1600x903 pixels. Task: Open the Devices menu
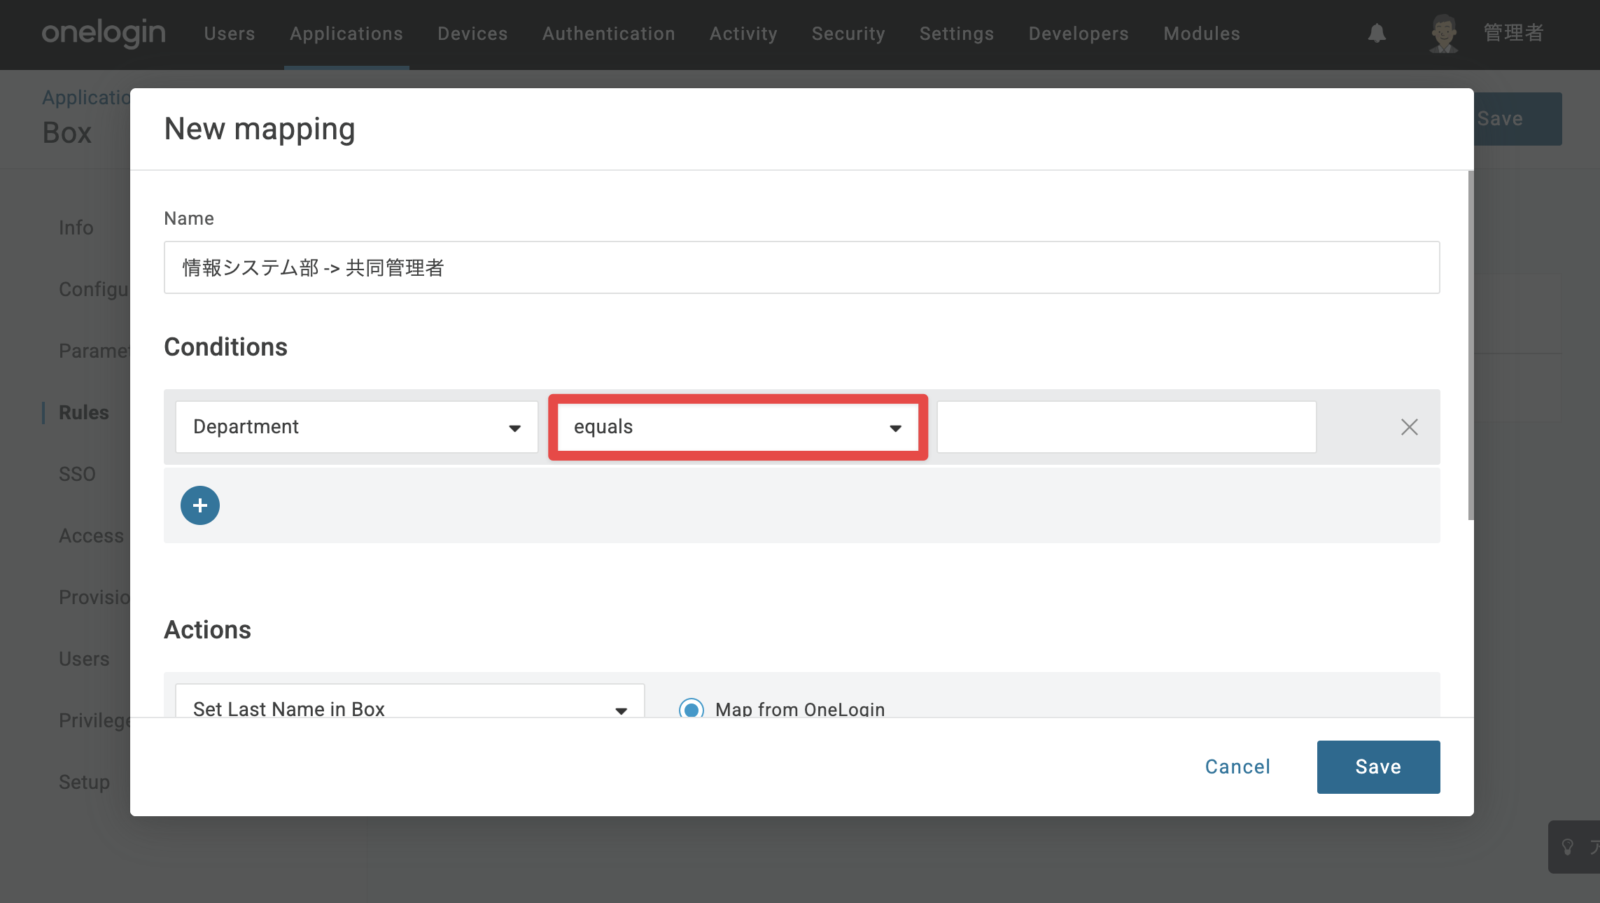click(472, 34)
